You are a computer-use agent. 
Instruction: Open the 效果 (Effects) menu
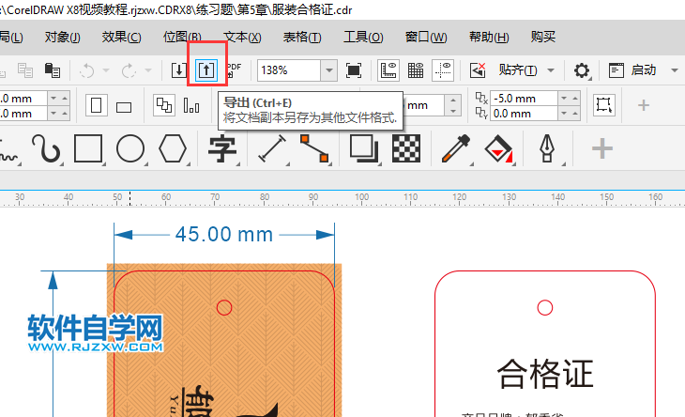click(121, 38)
